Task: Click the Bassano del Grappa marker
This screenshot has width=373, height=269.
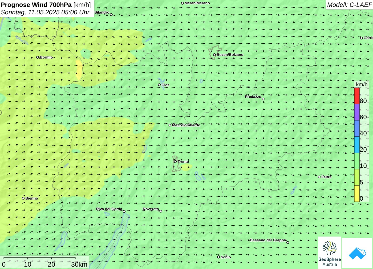Action: coord(287,242)
